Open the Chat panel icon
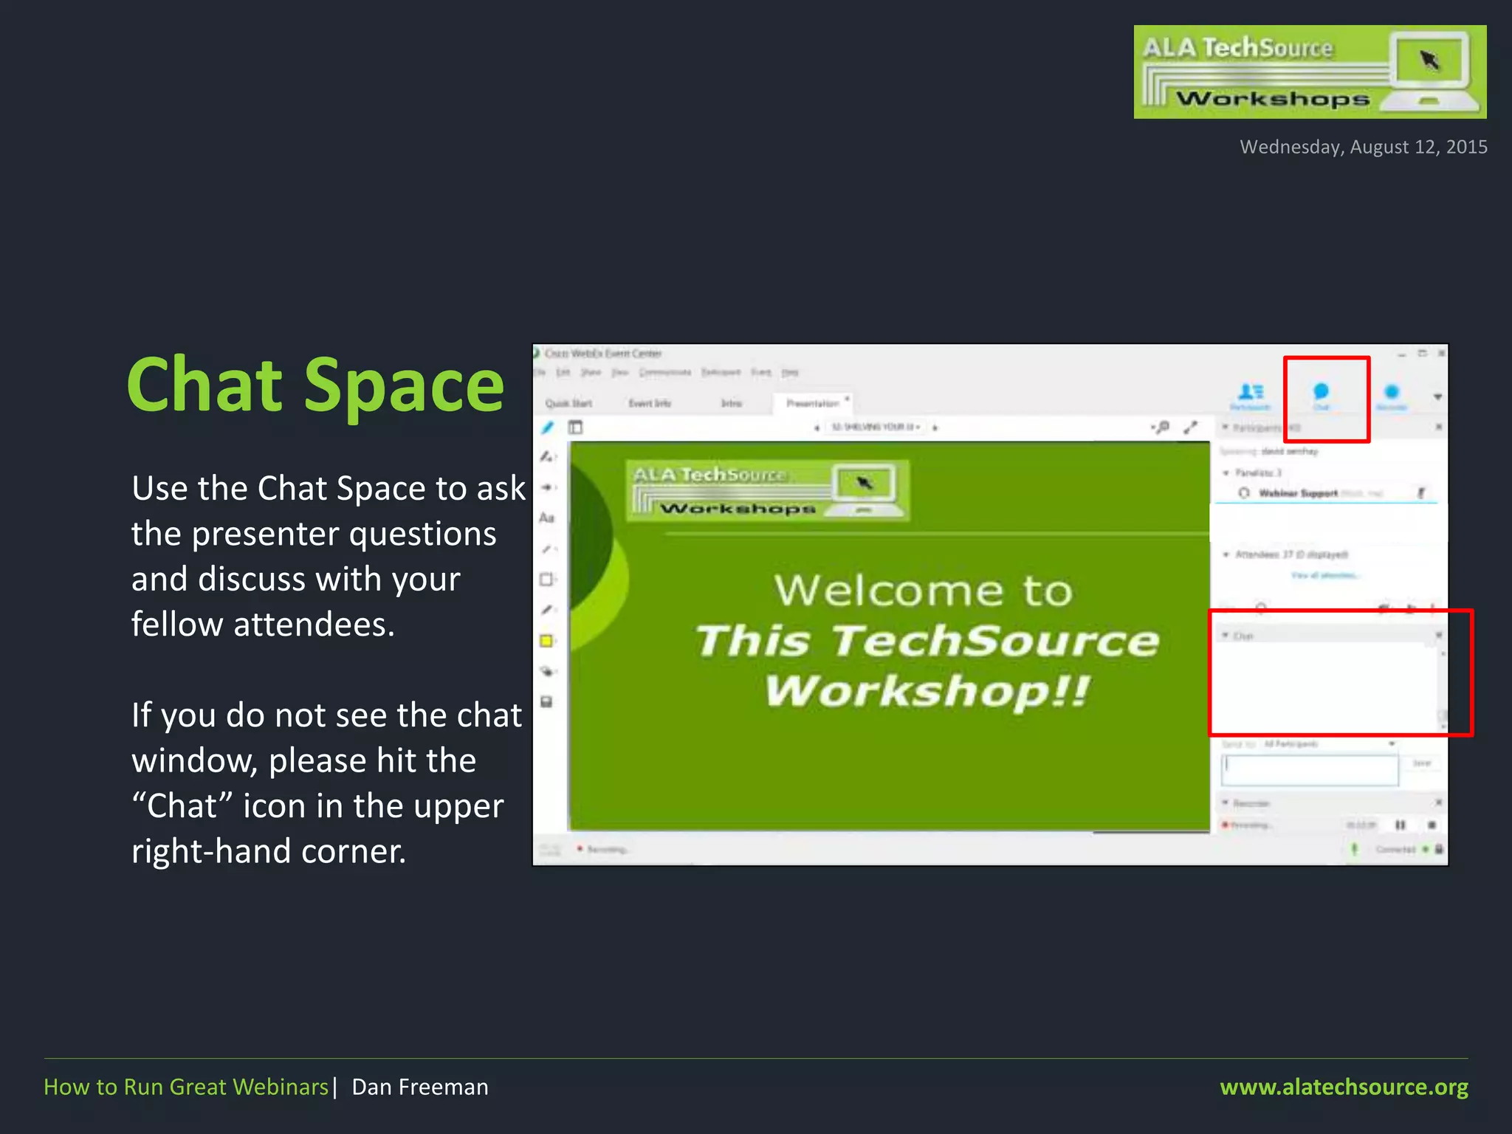 coord(1321,393)
